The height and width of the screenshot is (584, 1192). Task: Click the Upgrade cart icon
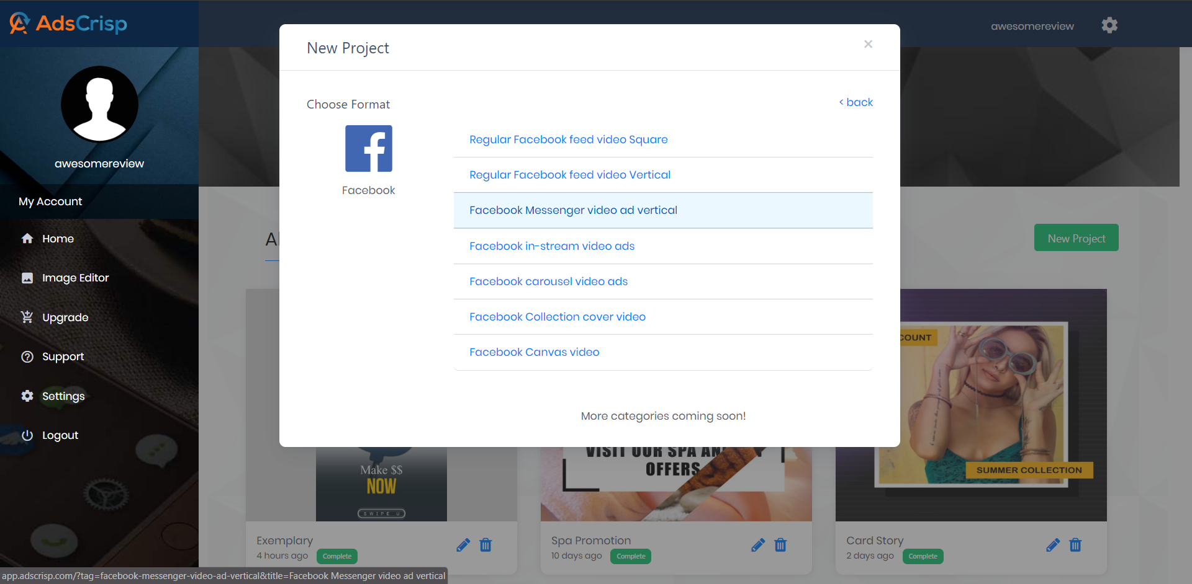point(27,317)
